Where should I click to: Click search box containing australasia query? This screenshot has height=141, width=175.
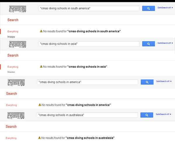pos(87,115)
